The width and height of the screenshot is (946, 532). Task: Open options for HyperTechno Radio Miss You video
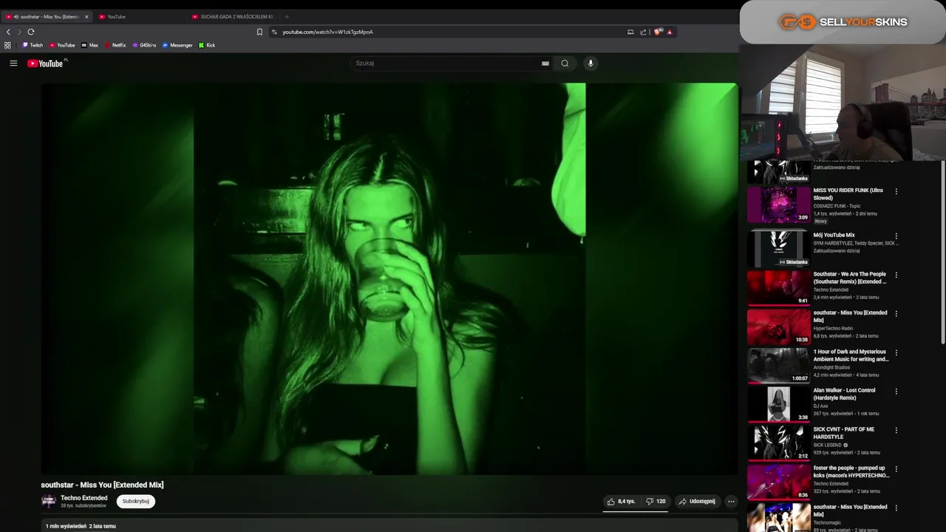click(896, 313)
